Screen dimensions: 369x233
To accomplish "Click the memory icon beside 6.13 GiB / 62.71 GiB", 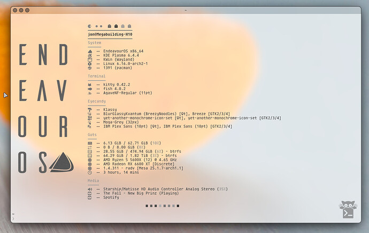I will (x=90, y=143).
